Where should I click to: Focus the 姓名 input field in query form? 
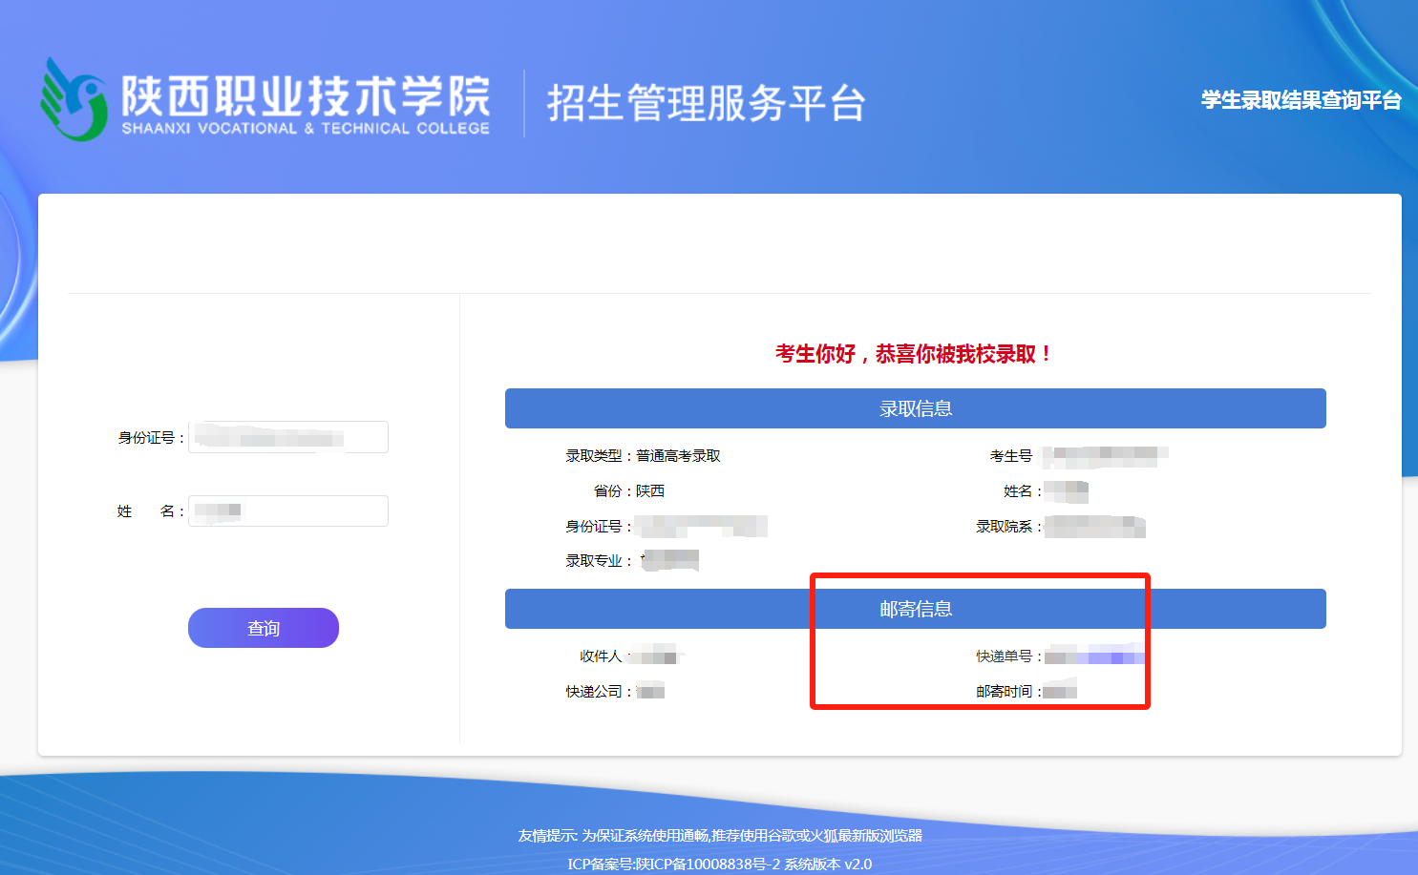pos(288,510)
